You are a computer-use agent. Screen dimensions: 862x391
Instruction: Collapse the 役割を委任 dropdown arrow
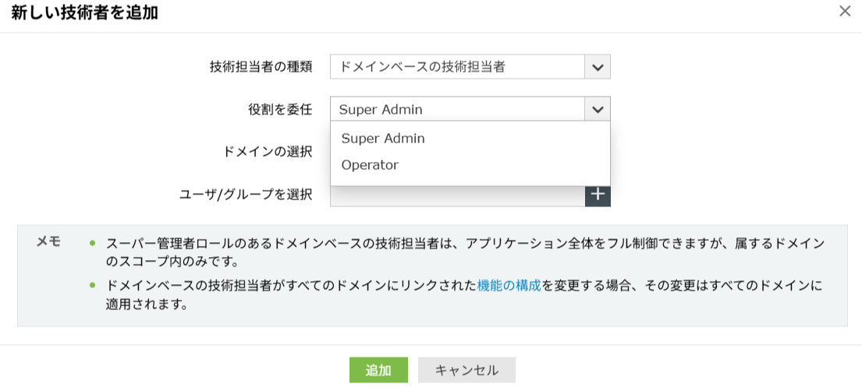[598, 110]
